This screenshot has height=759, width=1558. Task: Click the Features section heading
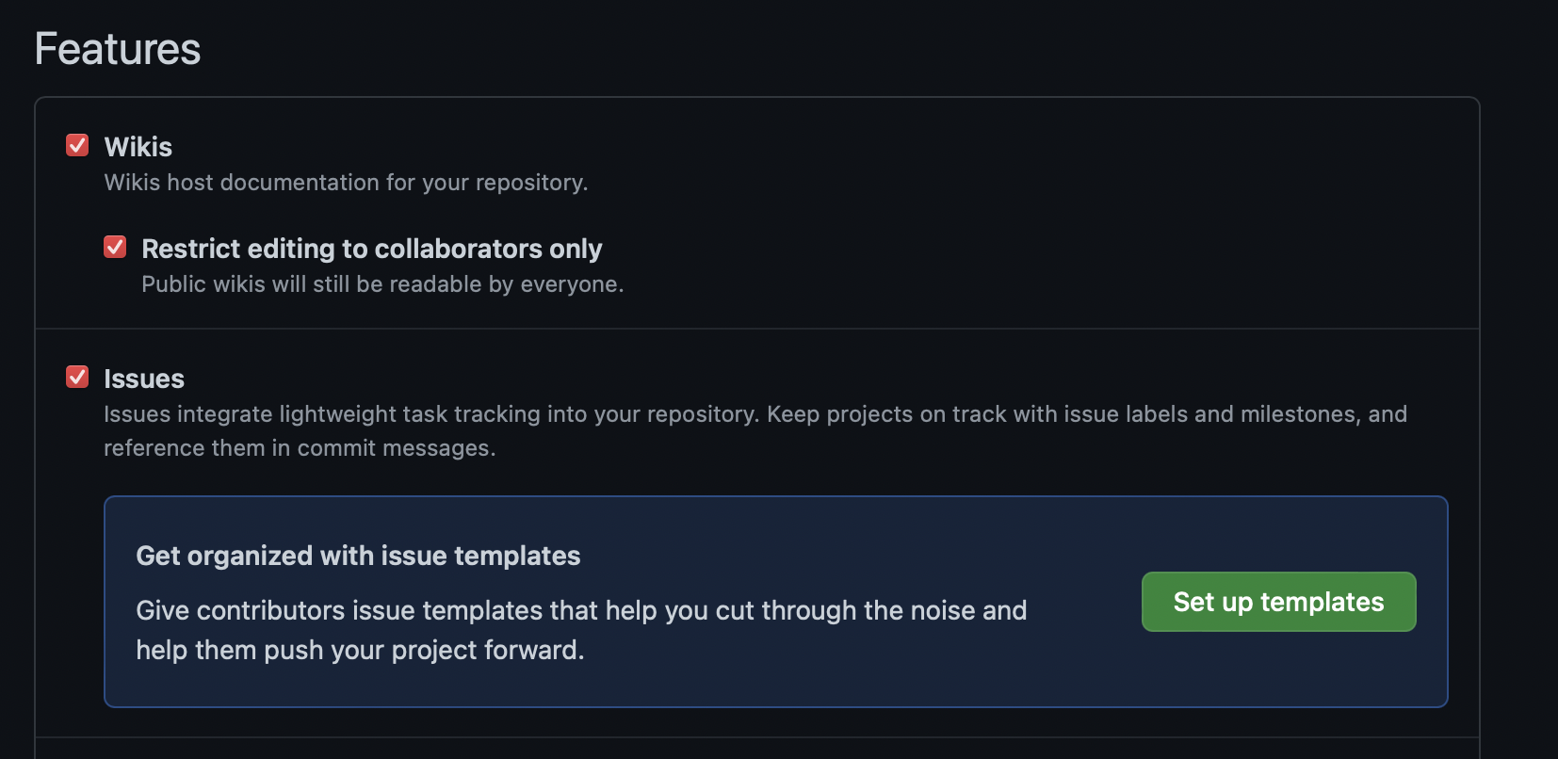tap(117, 49)
